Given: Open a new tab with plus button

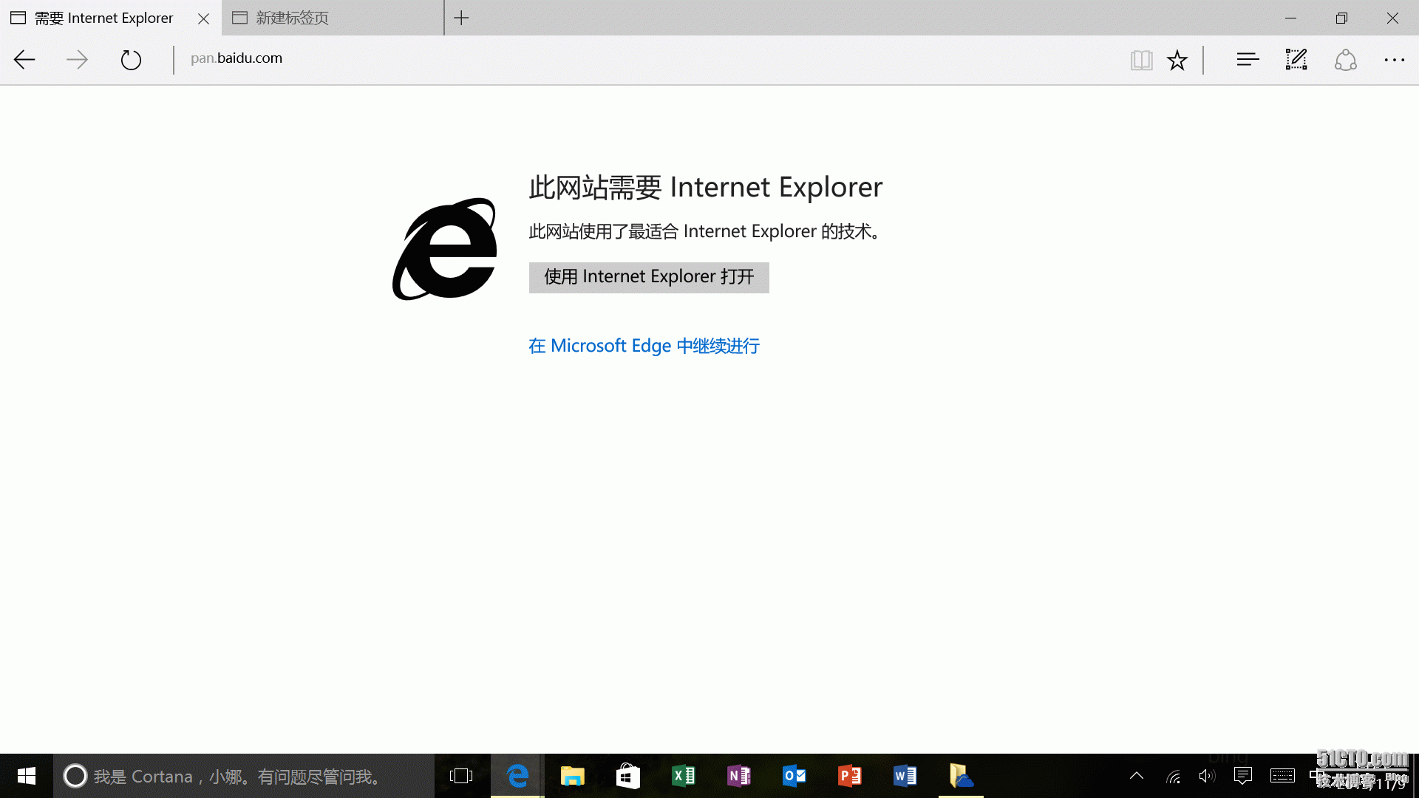Looking at the screenshot, I should [461, 18].
